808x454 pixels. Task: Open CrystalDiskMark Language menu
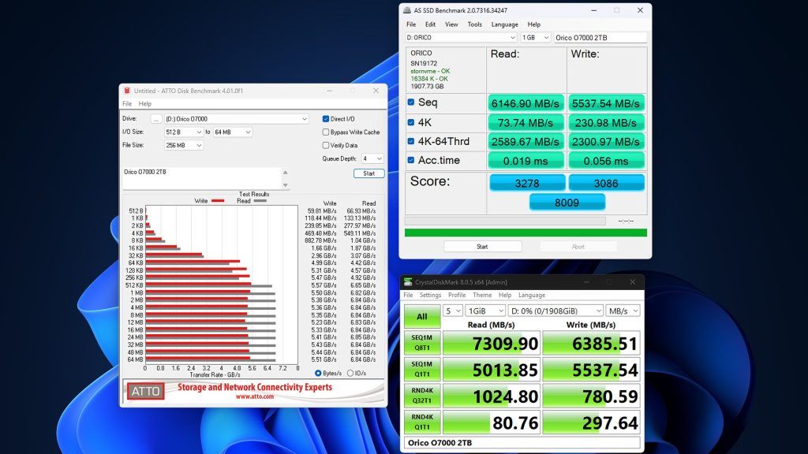point(532,295)
